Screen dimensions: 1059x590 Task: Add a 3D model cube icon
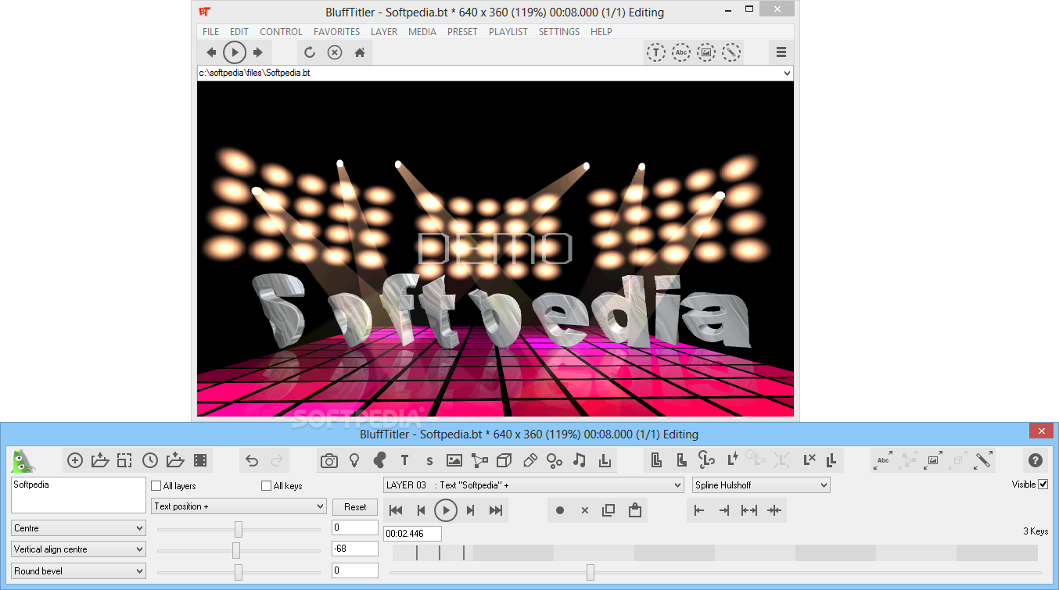pyautogui.click(x=504, y=460)
